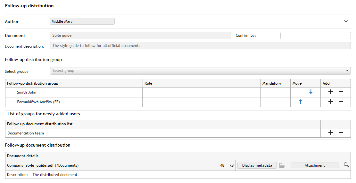Click the plus icon in Smith John row

tap(331, 92)
